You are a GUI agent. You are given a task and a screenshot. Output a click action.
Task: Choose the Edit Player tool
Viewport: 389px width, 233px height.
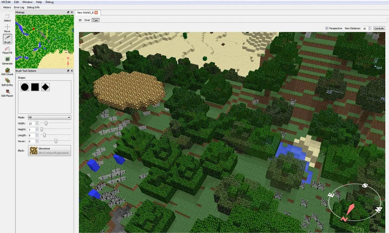click(7, 93)
